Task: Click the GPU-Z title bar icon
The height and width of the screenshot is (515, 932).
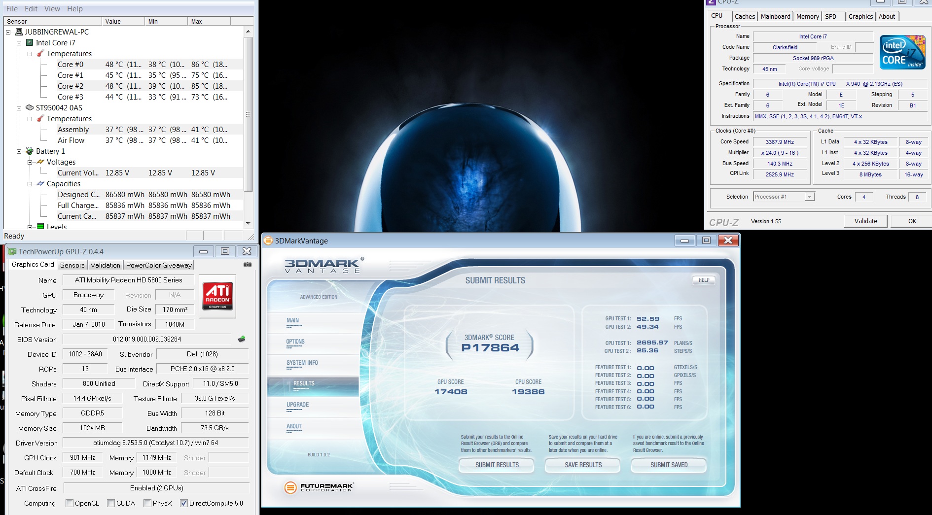Action: (x=12, y=251)
